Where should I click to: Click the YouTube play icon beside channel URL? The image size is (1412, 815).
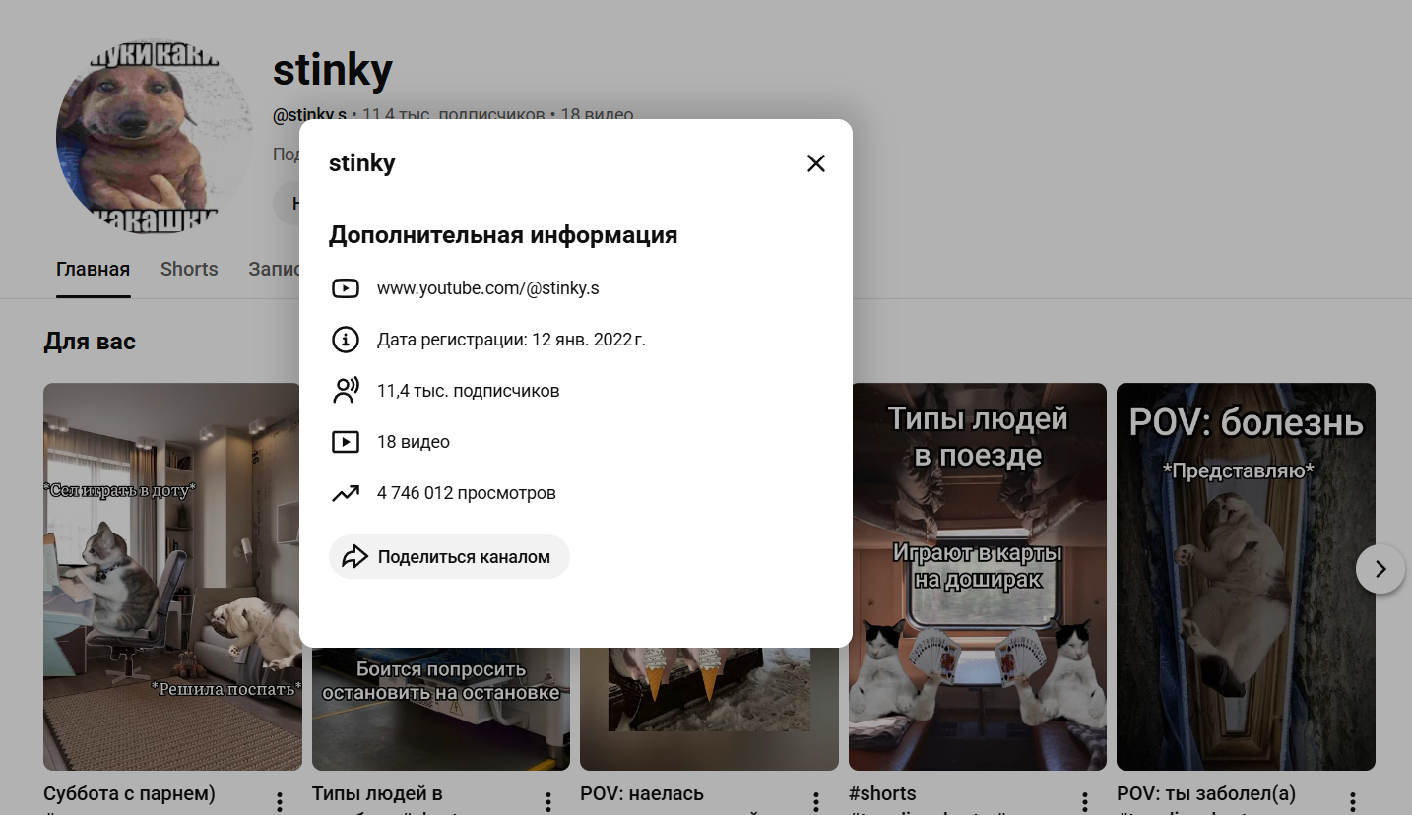click(x=345, y=288)
